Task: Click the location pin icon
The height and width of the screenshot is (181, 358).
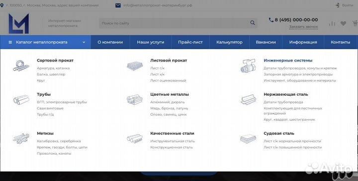Action: pyautogui.click(x=2, y=5)
